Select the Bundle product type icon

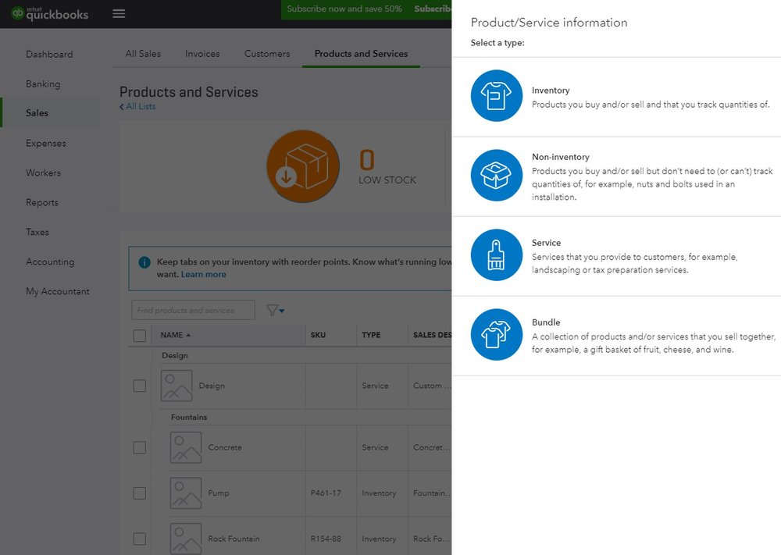point(496,336)
